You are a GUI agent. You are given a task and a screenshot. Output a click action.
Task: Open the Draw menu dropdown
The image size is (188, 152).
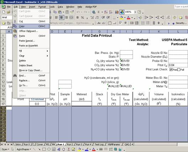(5, 149)
